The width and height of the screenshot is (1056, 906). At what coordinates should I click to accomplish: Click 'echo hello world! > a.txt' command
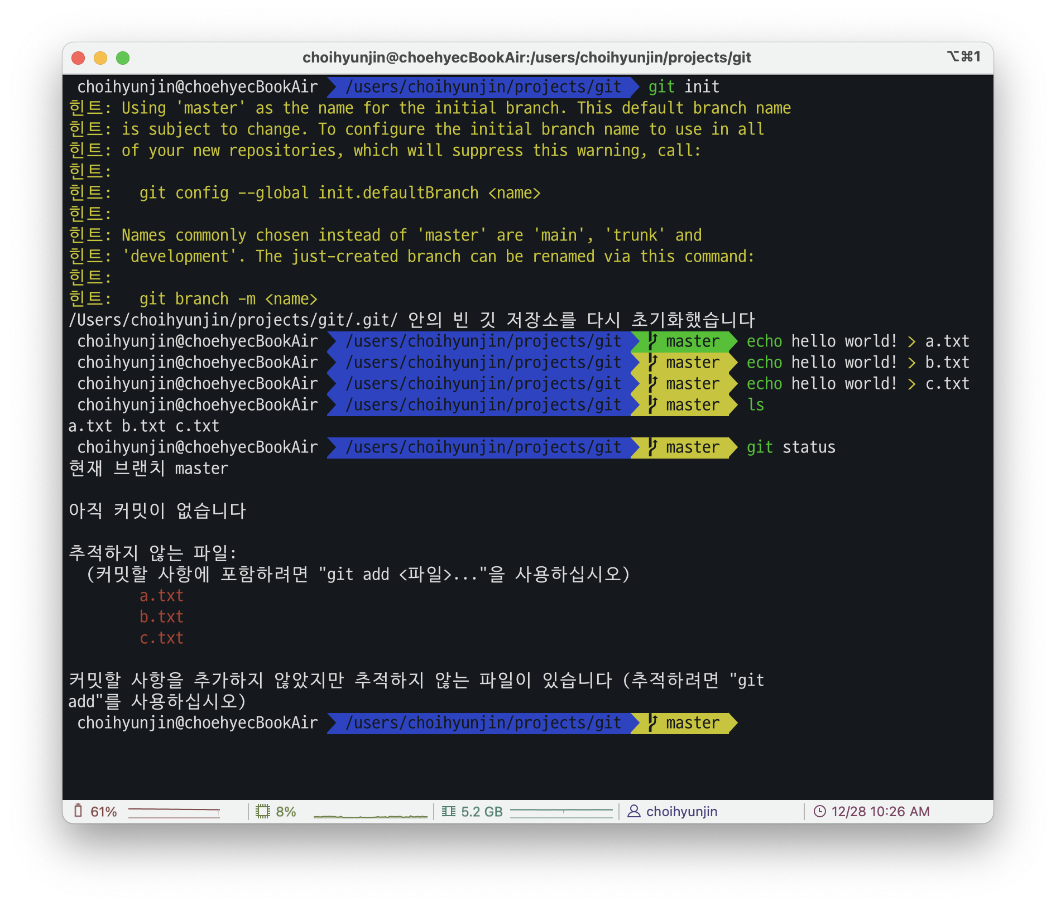[858, 341]
